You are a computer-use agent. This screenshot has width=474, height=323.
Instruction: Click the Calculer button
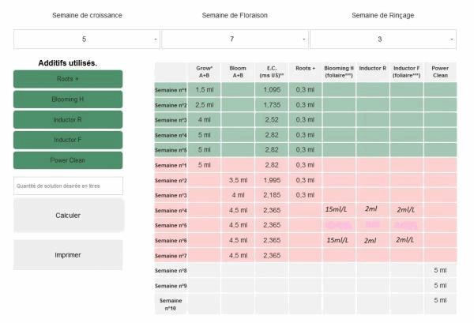coord(68,215)
